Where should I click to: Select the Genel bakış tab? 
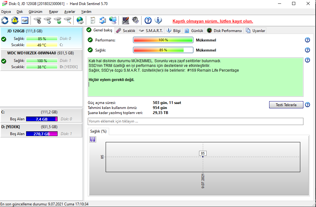click(100, 30)
